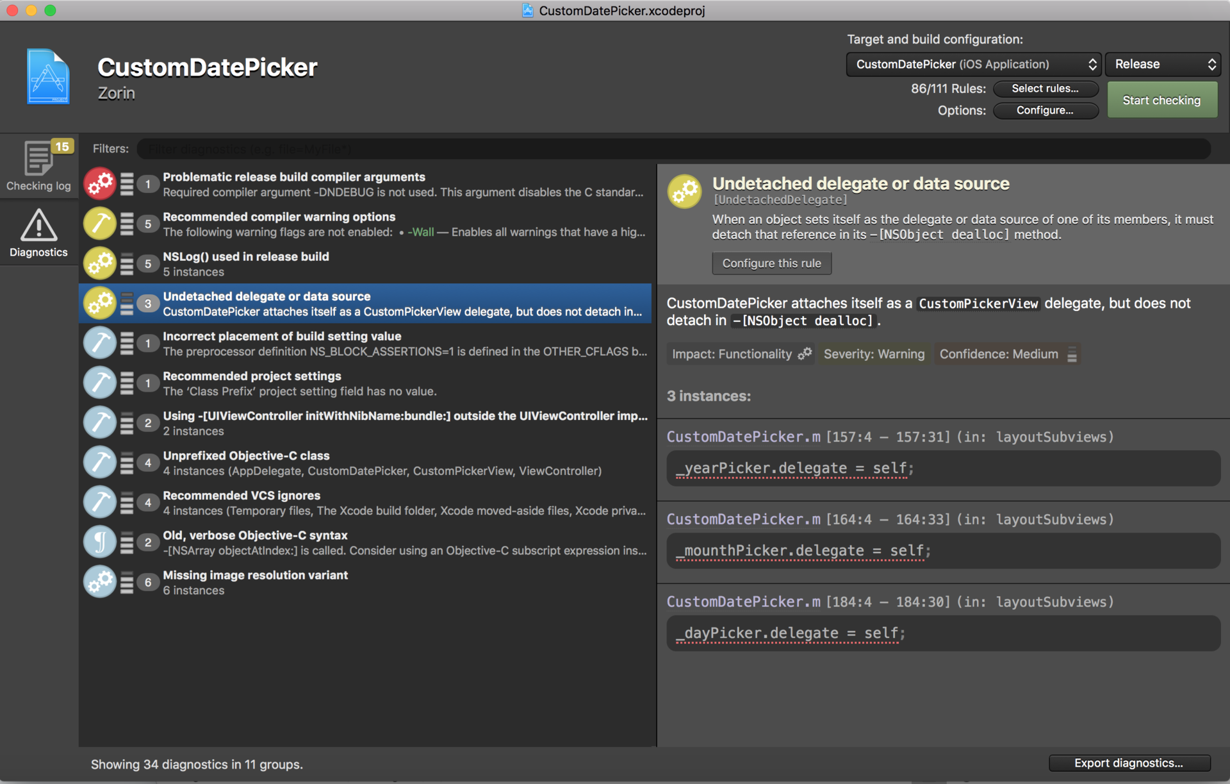Open the Select rules dialog
Image resolution: width=1230 pixels, height=784 pixels.
[1045, 88]
